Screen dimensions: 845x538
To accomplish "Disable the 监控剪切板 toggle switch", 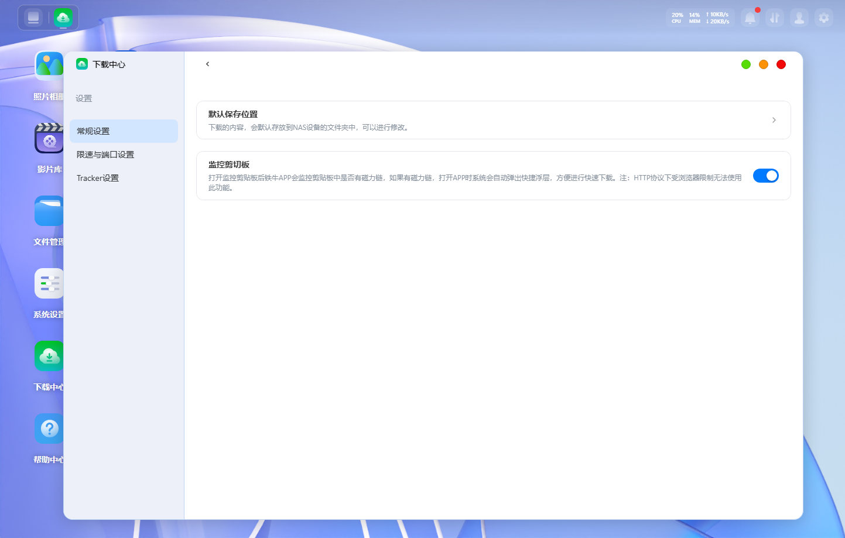I will pyautogui.click(x=765, y=176).
